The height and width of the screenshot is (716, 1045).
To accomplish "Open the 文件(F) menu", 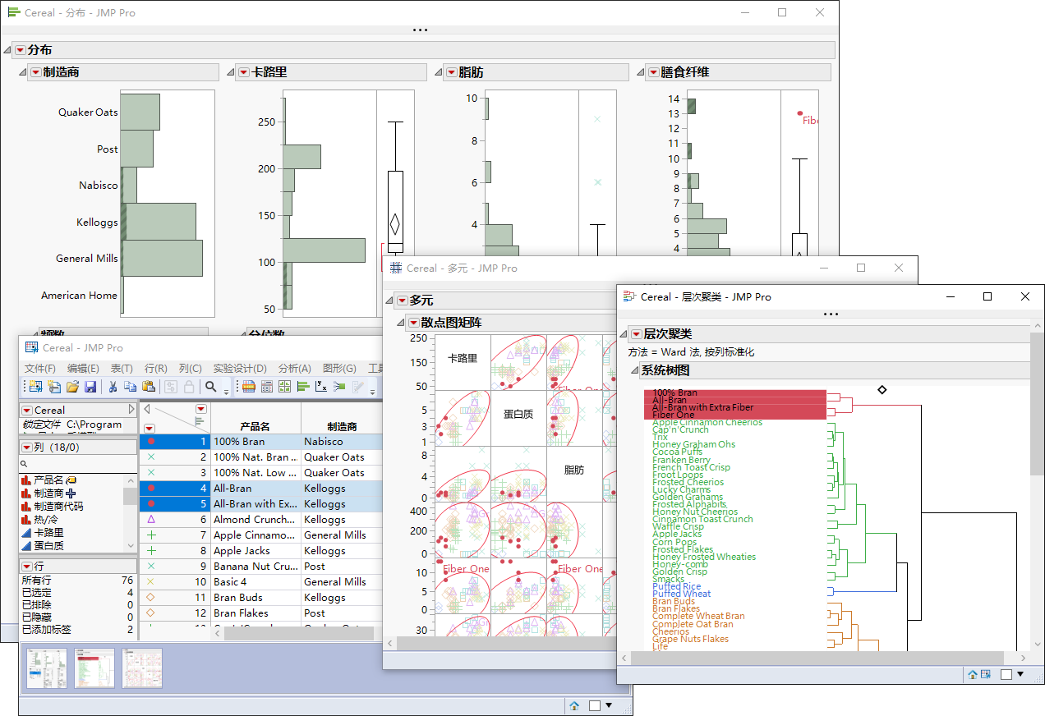I will click(x=39, y=368).
